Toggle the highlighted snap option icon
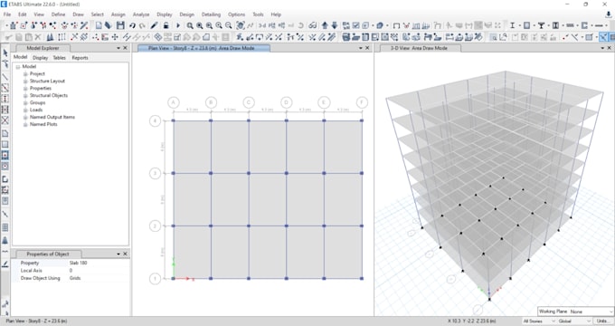615x326 pixels. (x=603, y=37)
